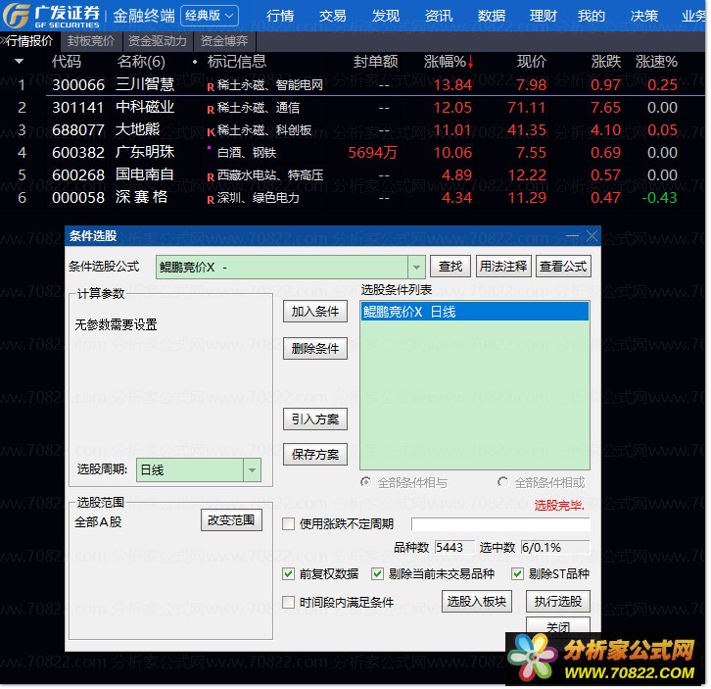Open the 理财 menu
711x689 pixels.
tap(544, 16)
